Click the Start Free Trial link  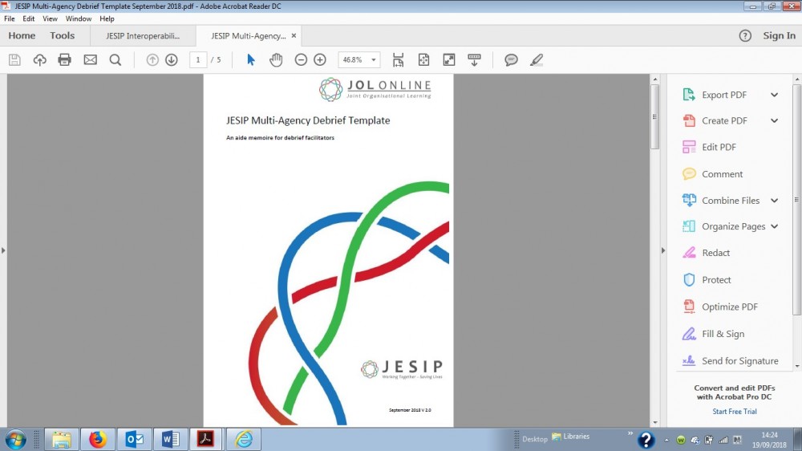[735, 411]
